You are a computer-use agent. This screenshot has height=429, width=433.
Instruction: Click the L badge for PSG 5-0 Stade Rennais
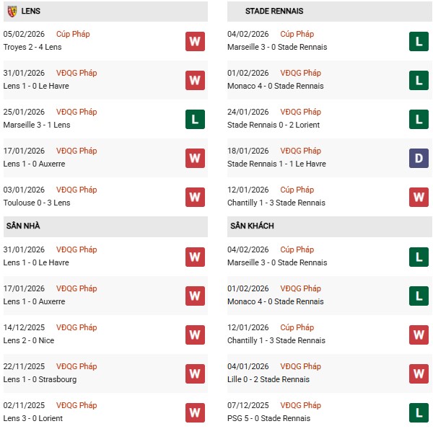419,412
